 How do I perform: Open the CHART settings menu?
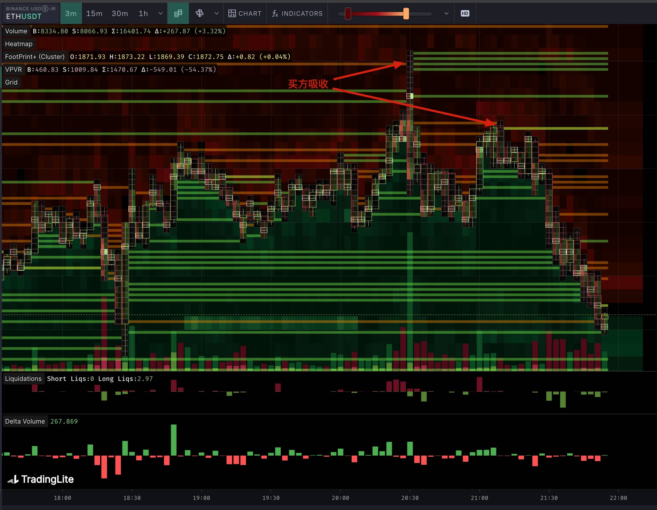(x=245, y=14)
